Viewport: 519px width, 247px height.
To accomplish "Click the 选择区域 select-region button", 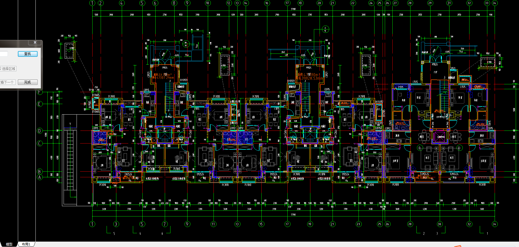I will click(x=8, y=69).
